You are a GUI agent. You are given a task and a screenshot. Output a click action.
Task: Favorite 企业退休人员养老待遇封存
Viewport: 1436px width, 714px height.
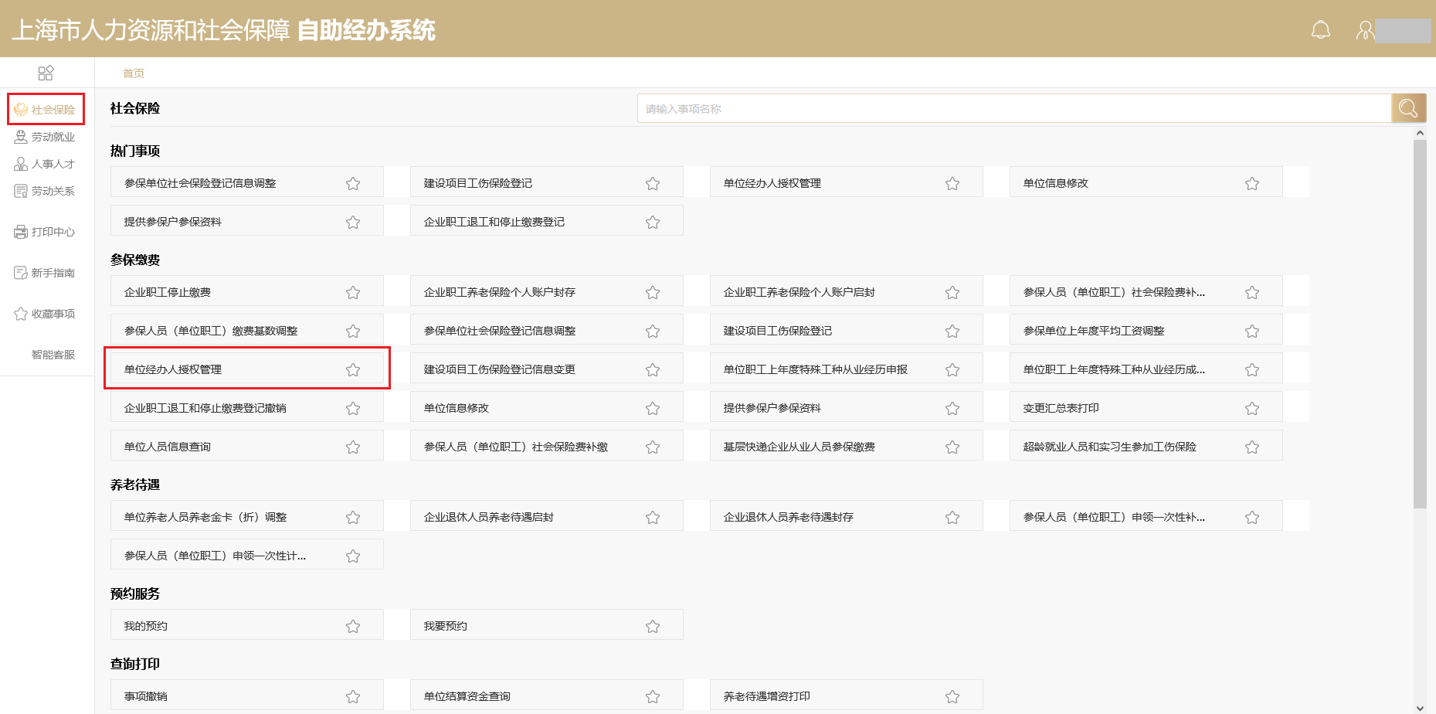pos(952,517)
